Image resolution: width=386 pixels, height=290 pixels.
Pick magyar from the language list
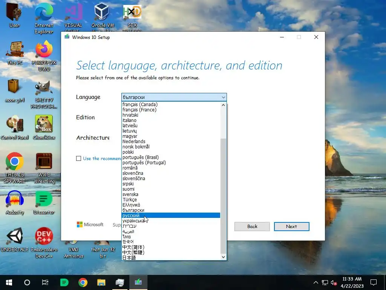[171, 136]
